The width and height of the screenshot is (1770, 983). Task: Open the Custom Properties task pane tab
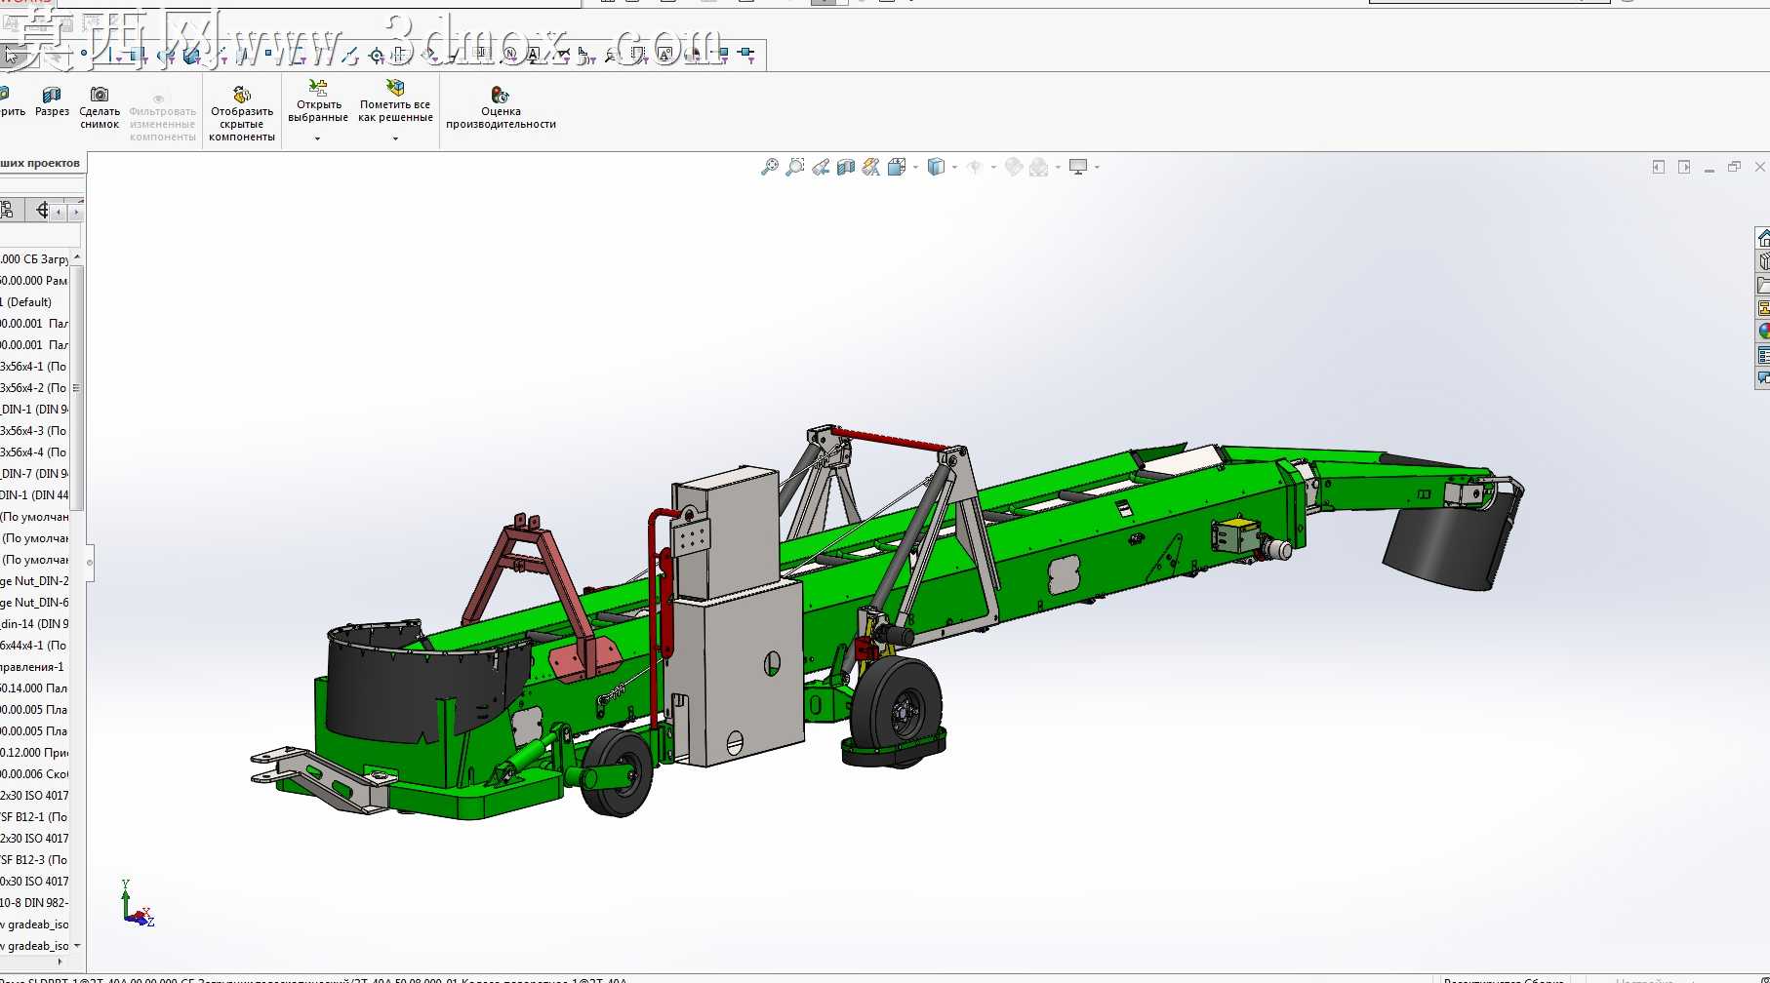1763,355
